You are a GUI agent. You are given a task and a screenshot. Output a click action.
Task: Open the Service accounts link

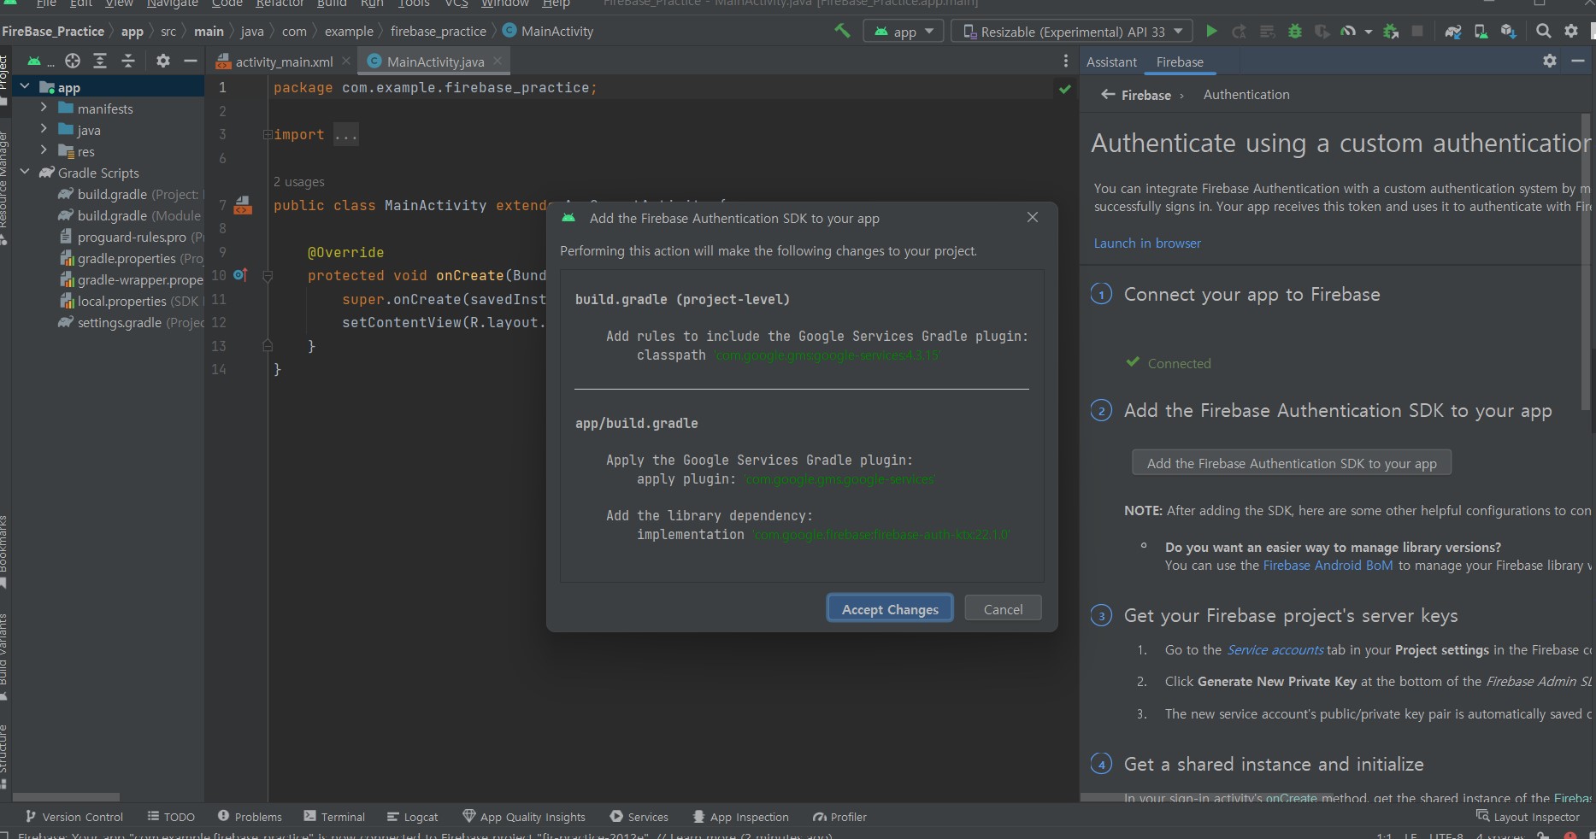click(x=1275, y=650)
